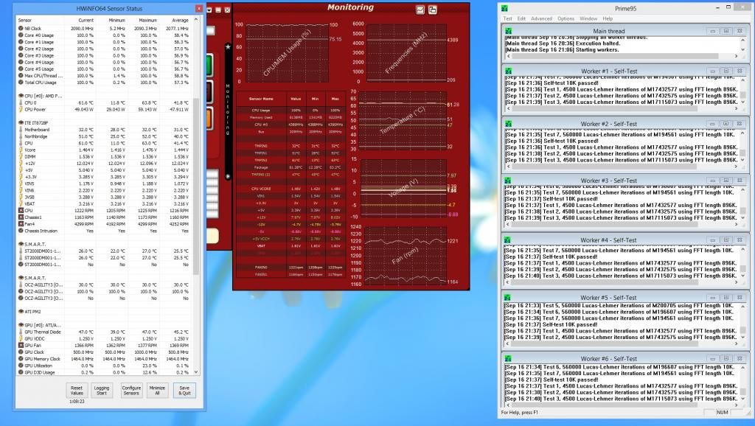Open Configure Sensors in HWiNFO64
Image resolution: width=755 pixels, height=426 pixels.
(x=131, y=390)
